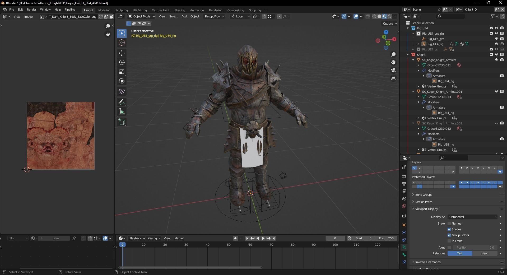Open the Object Data armature properties tab
507x275 pixels.
click(404, 247)
